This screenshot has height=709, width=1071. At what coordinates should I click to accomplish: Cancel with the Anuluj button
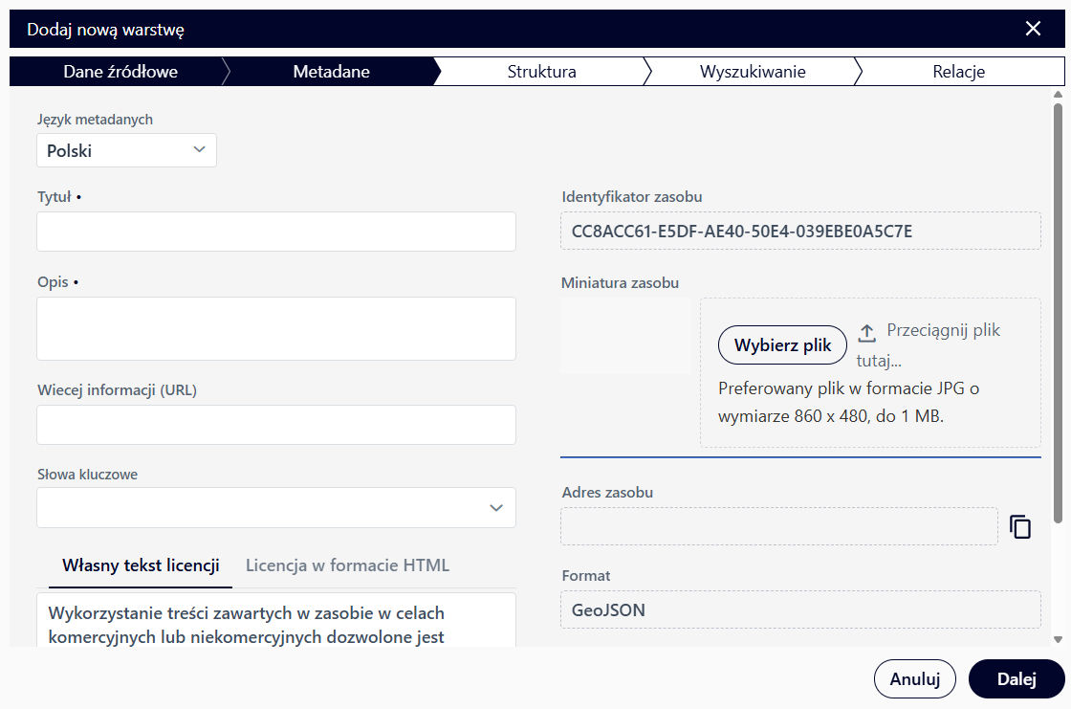pos(914,678)
